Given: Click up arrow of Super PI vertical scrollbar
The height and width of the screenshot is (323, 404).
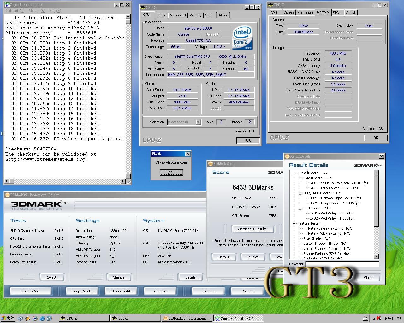Looking at the screenshot, I should [128, 16].
